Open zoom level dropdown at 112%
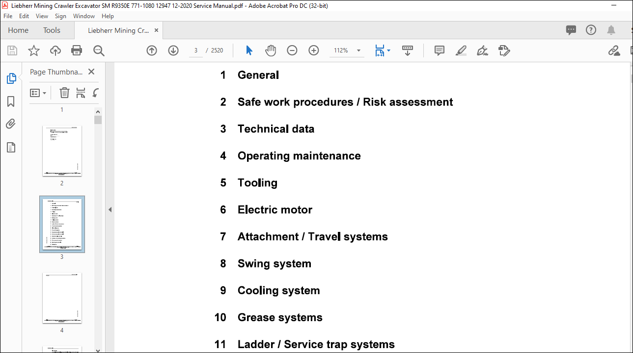633x353 pixels. [358, 50]
